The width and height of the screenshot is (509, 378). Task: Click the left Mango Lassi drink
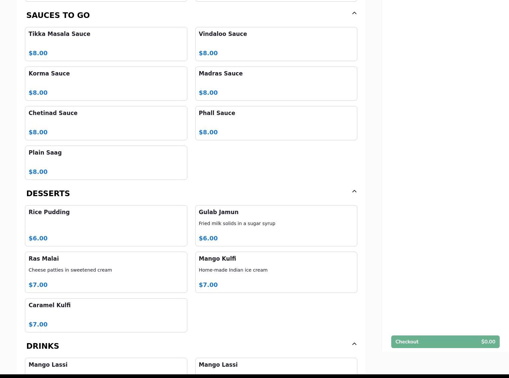coord(106,366)
